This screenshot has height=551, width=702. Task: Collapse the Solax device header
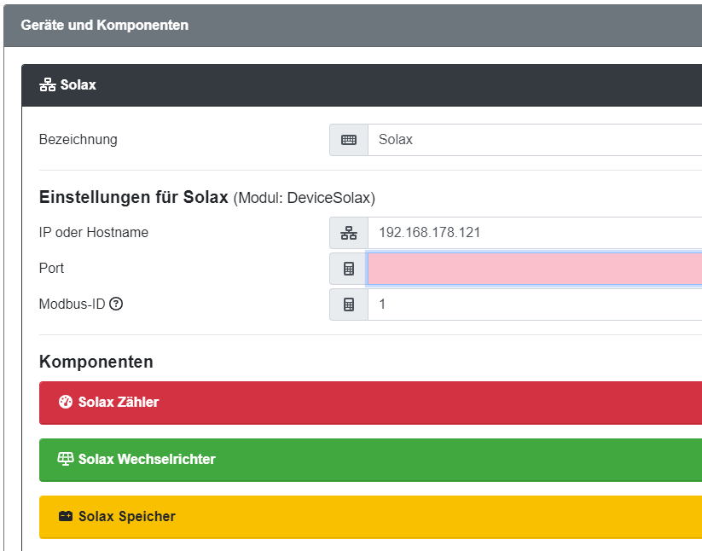point(362,85)
